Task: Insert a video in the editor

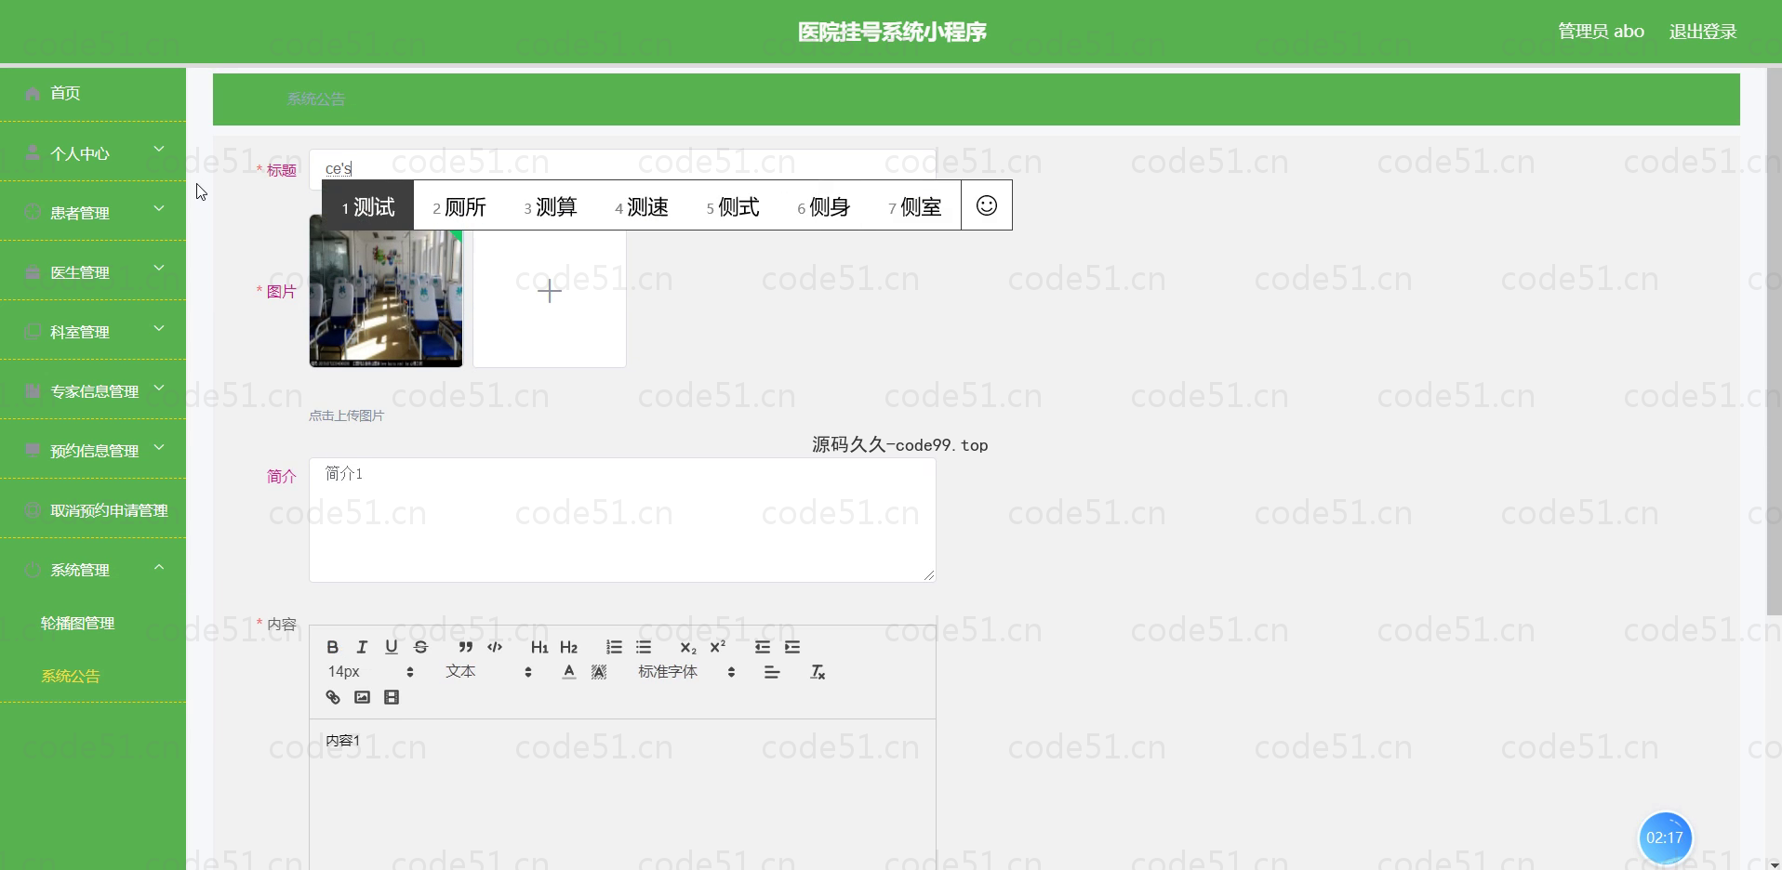Action: point(392,697)
